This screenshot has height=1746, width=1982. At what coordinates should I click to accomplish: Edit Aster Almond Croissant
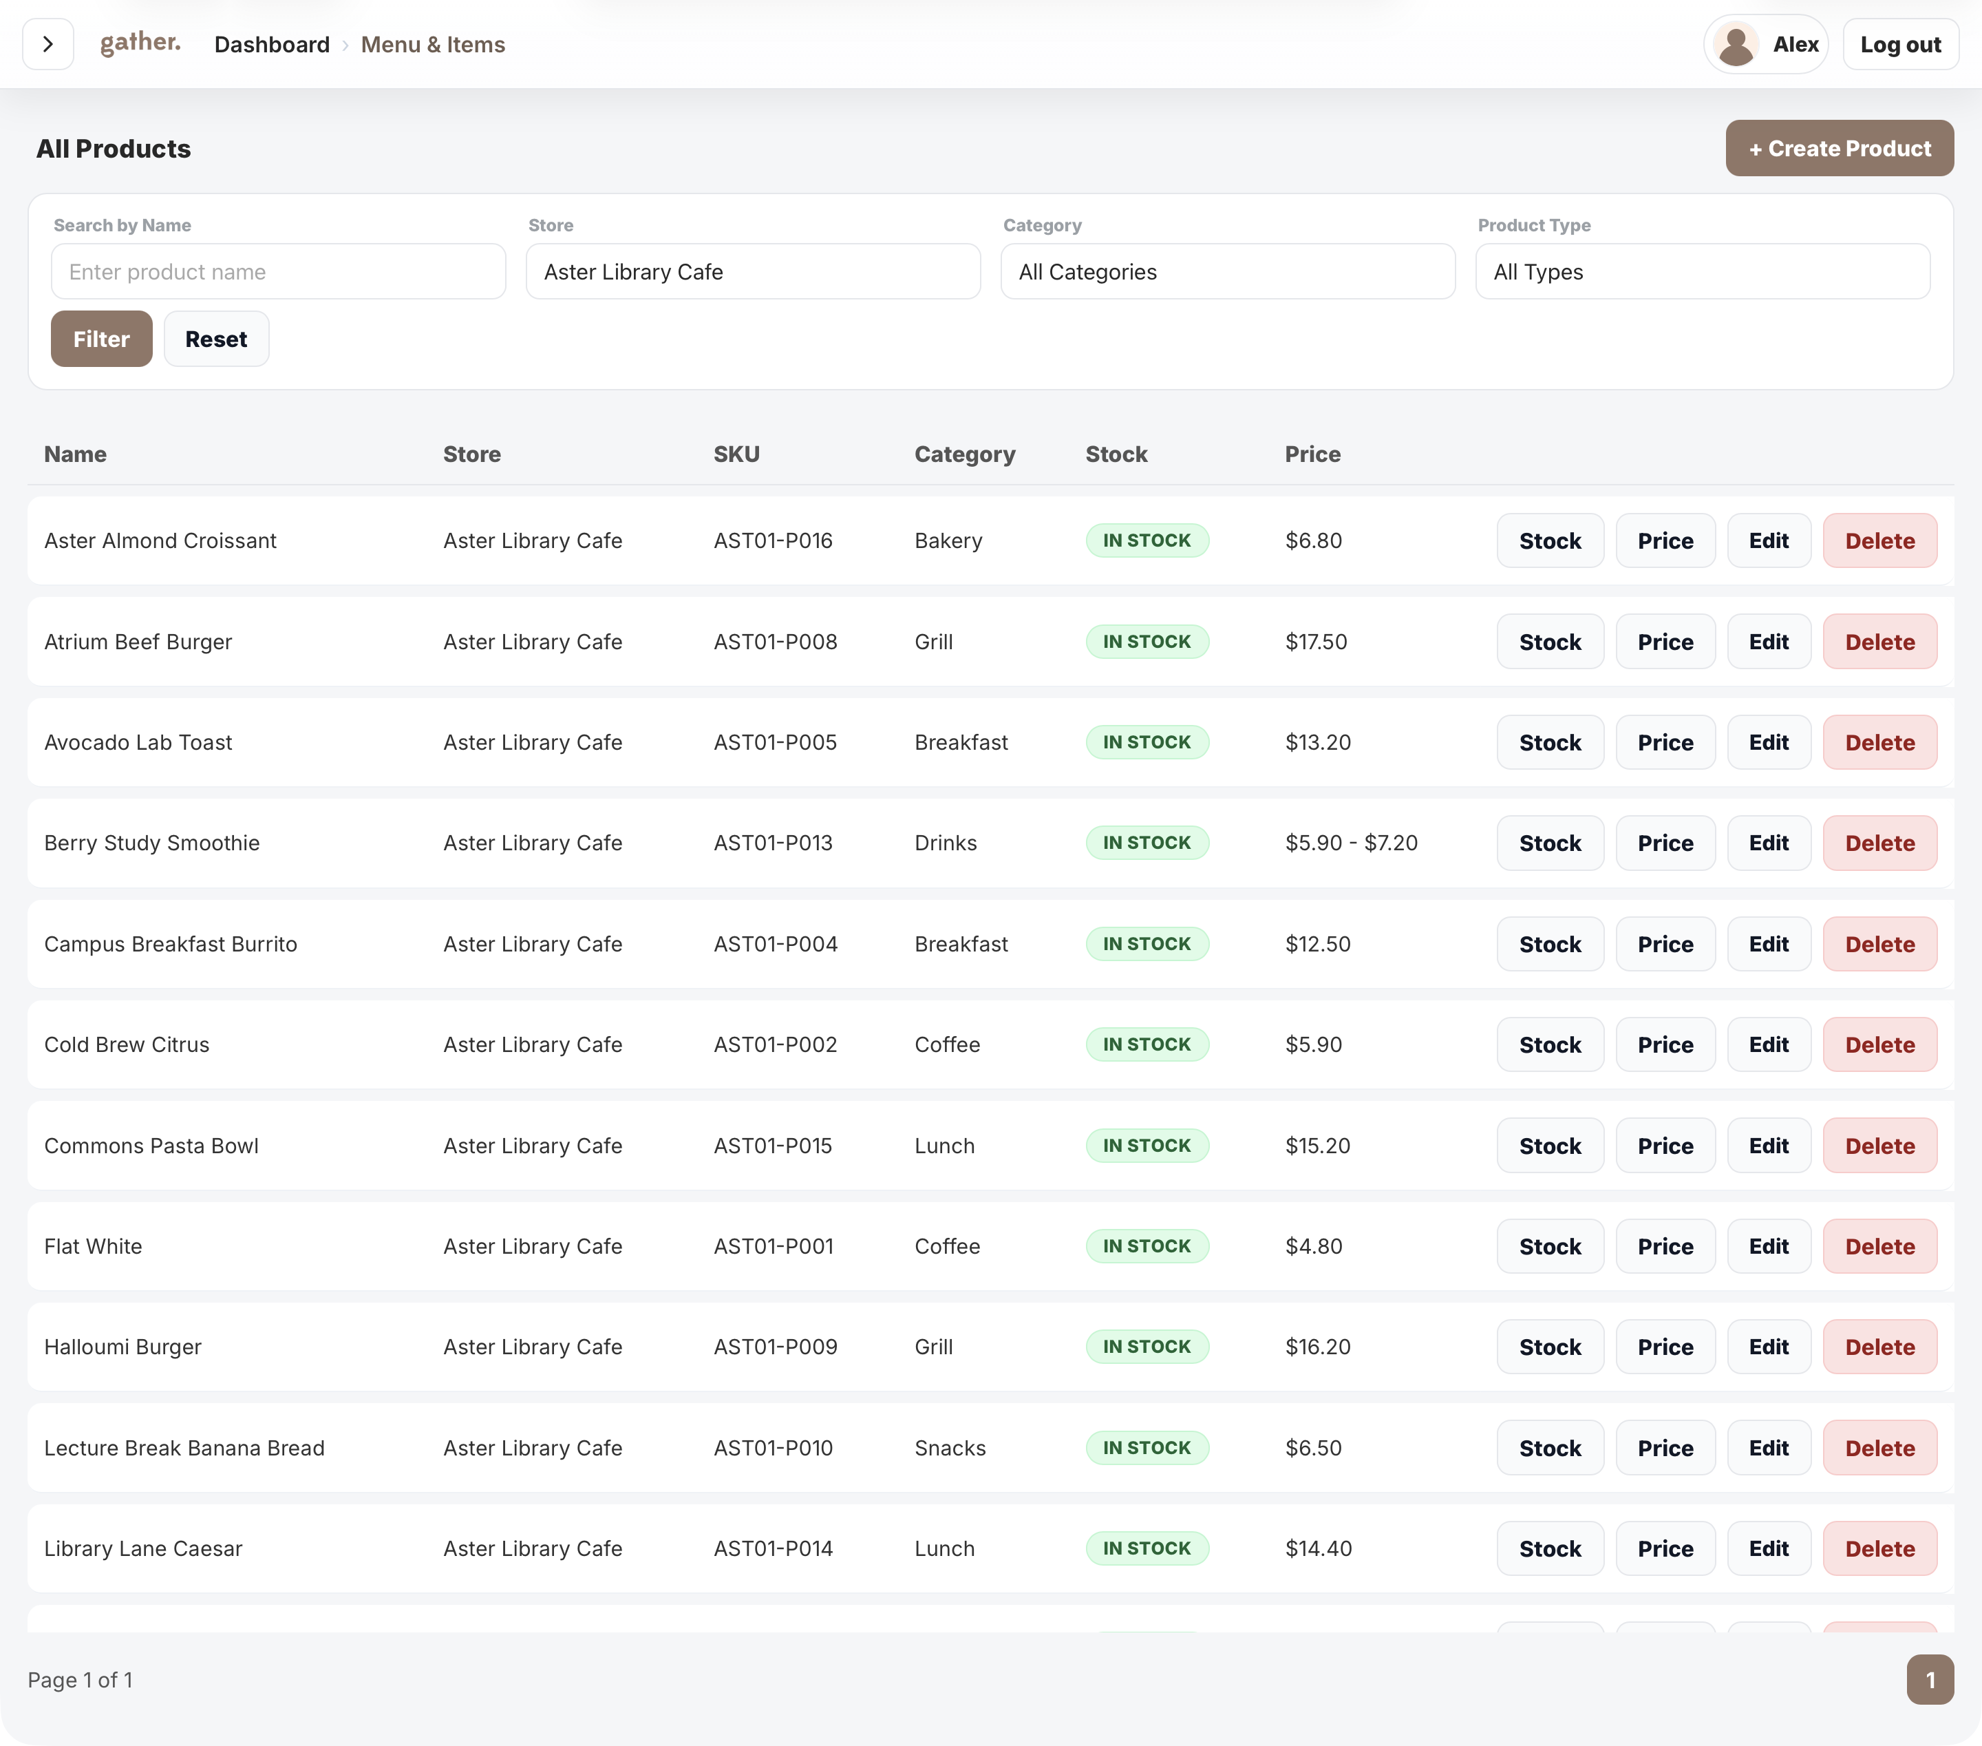[1769, 541]
